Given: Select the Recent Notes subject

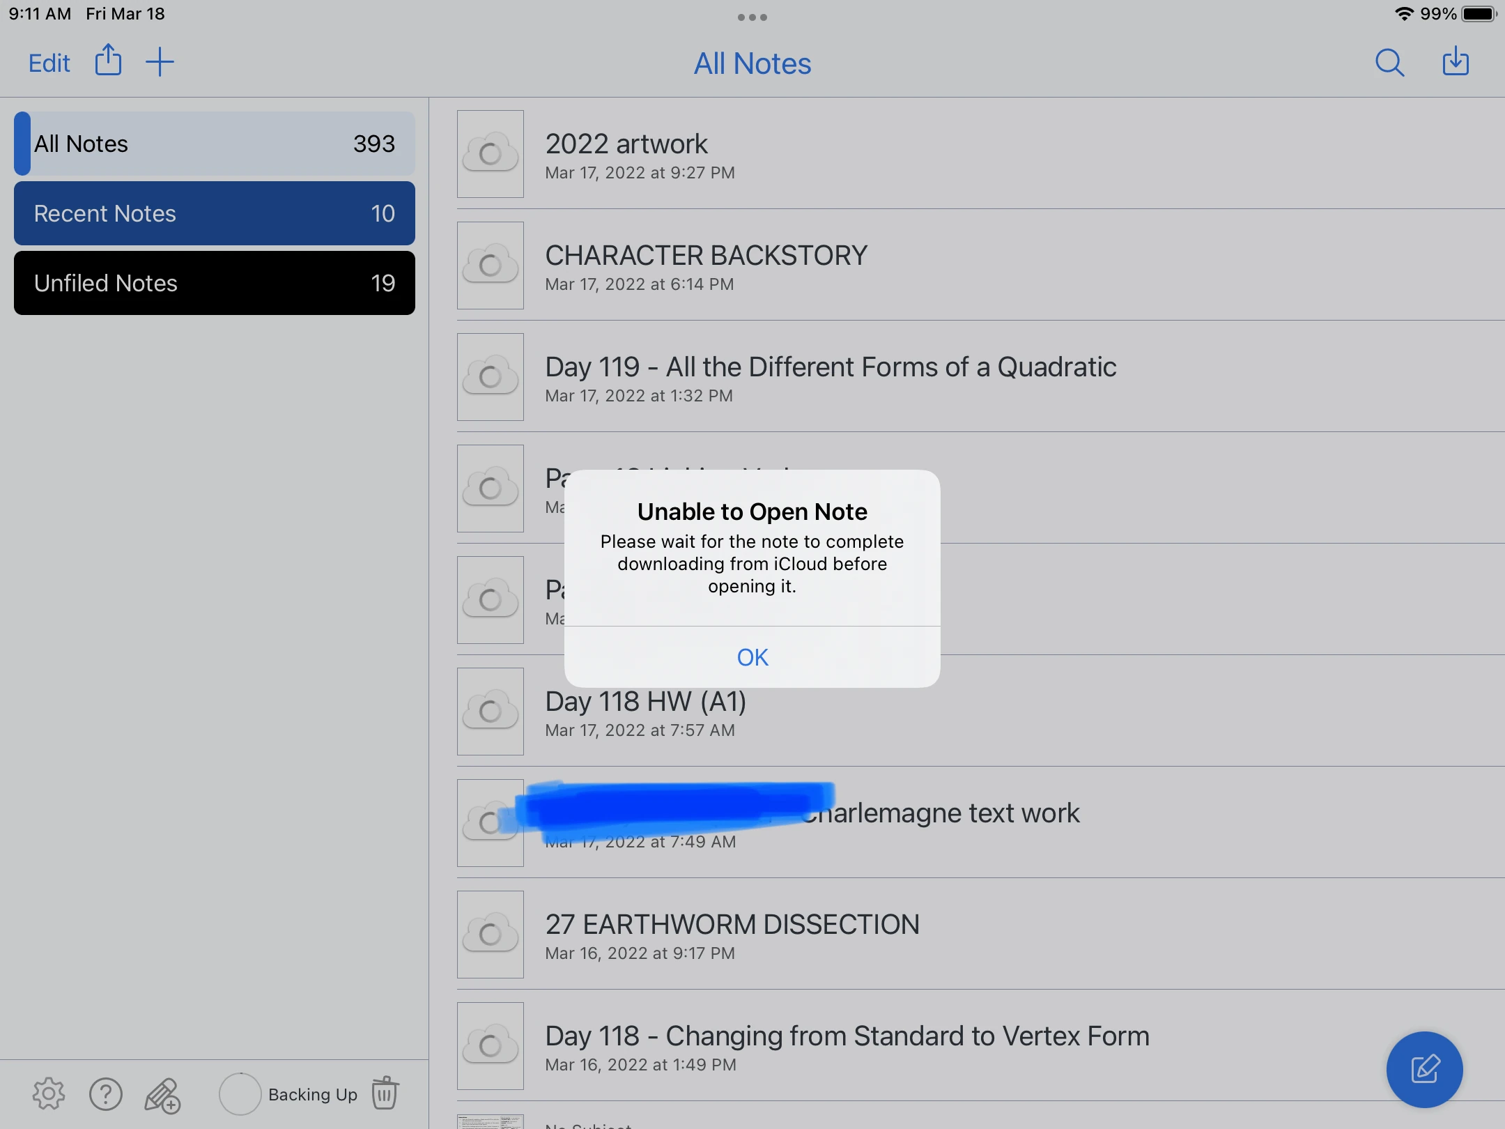Looking at the screenshot, I should 215,213.
